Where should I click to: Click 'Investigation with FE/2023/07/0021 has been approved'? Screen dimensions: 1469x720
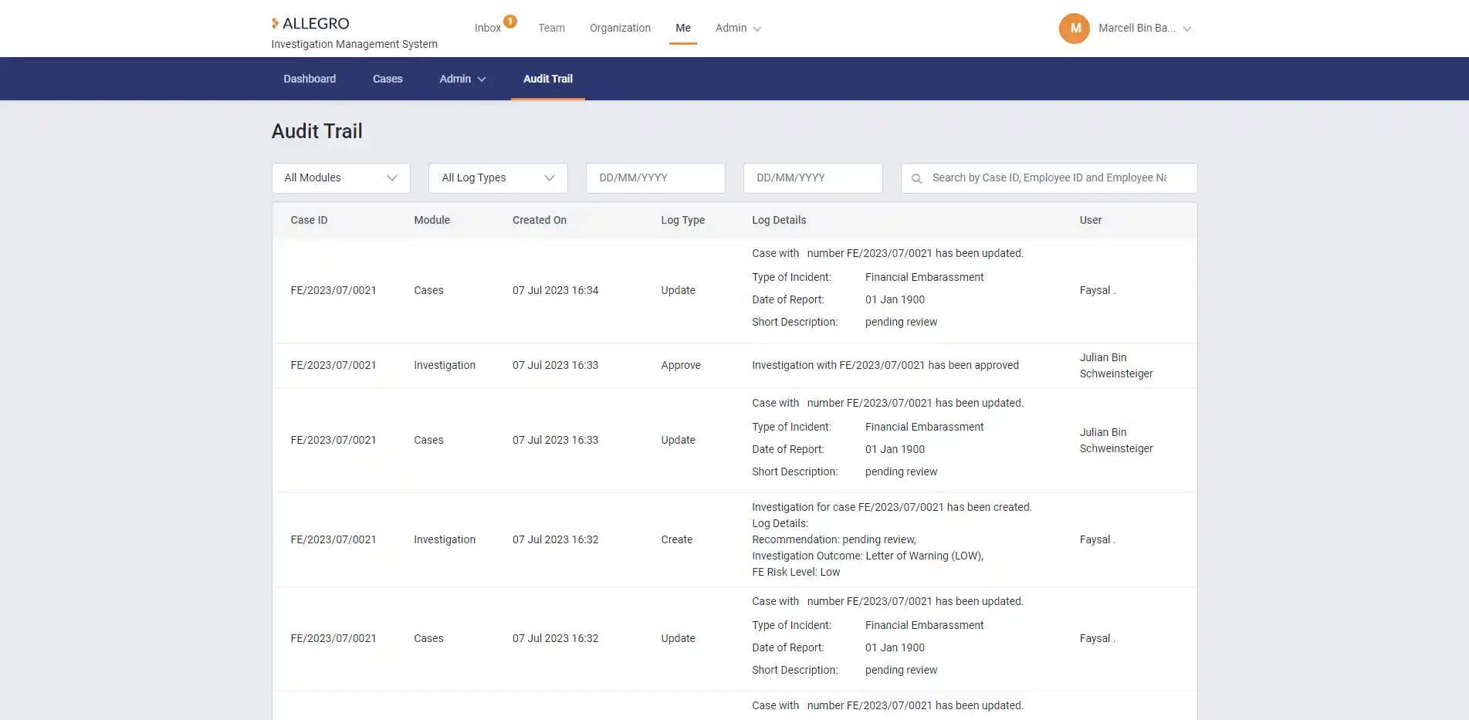[885, 365]
